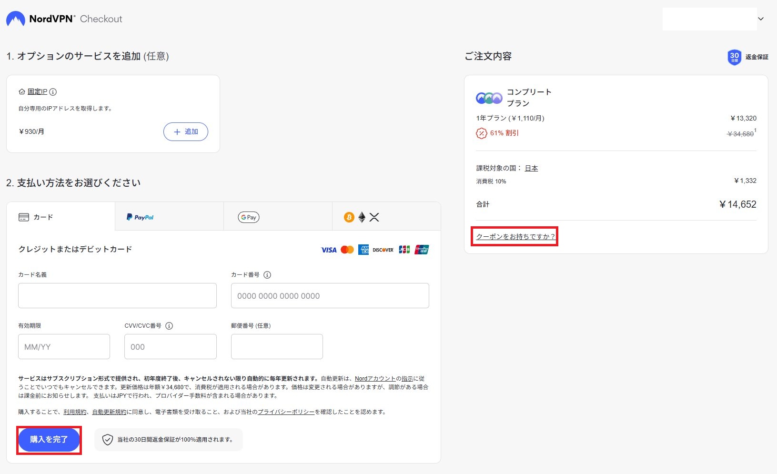
Task: Click the 30-day 返金保証 shield badge
Action: tap(734, 57)
